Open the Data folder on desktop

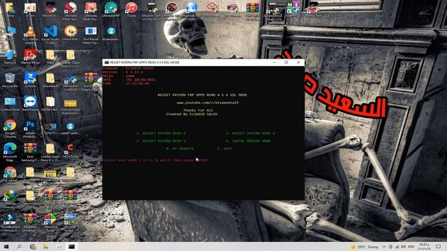[50, 56]
